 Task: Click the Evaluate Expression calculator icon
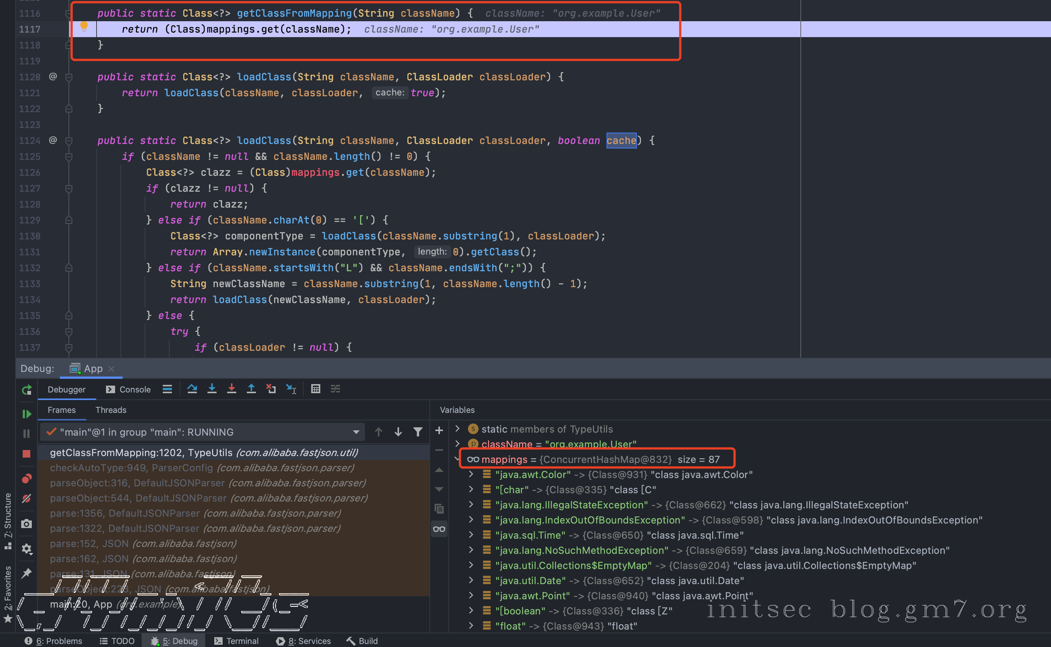[315, 389]
